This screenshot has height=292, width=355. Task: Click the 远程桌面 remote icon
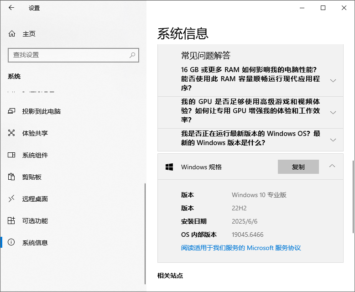11,199
